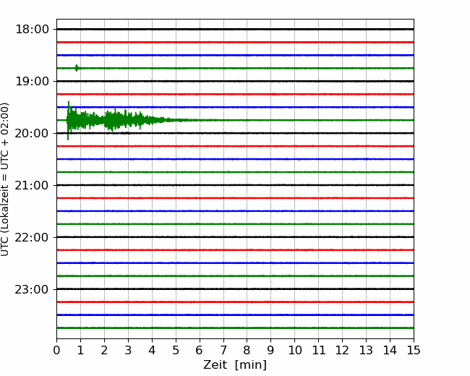Click the 3 minute tick label
Image resolution: width=470 pixels, height=376 pixels.
pos(128,350)
